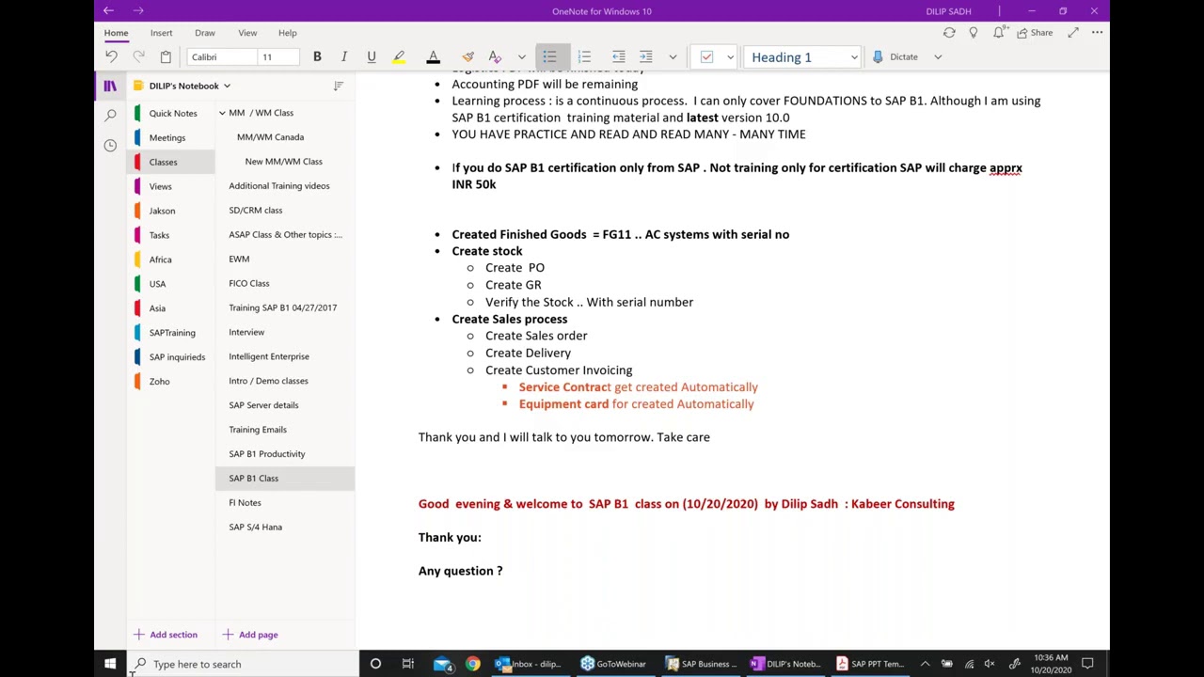Open the View tab

coord(247,33)
